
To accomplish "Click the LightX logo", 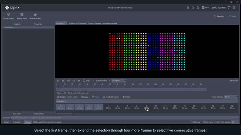I will pos(12,7).
